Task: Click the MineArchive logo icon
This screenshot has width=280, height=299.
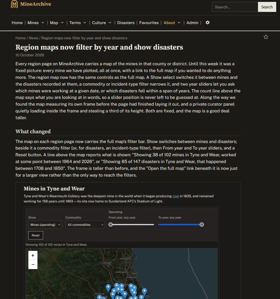Action: pos(14,4)
